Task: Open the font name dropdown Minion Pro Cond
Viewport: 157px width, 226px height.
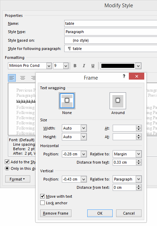Action: tap(49, 66)
